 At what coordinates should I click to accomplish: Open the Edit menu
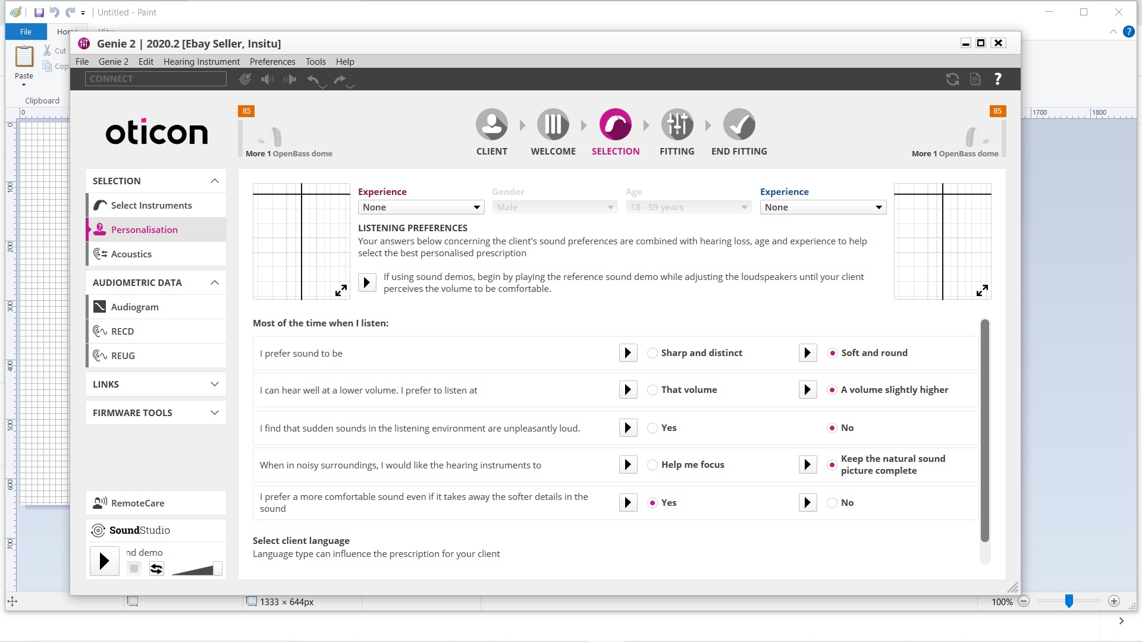tap(146, 62)
